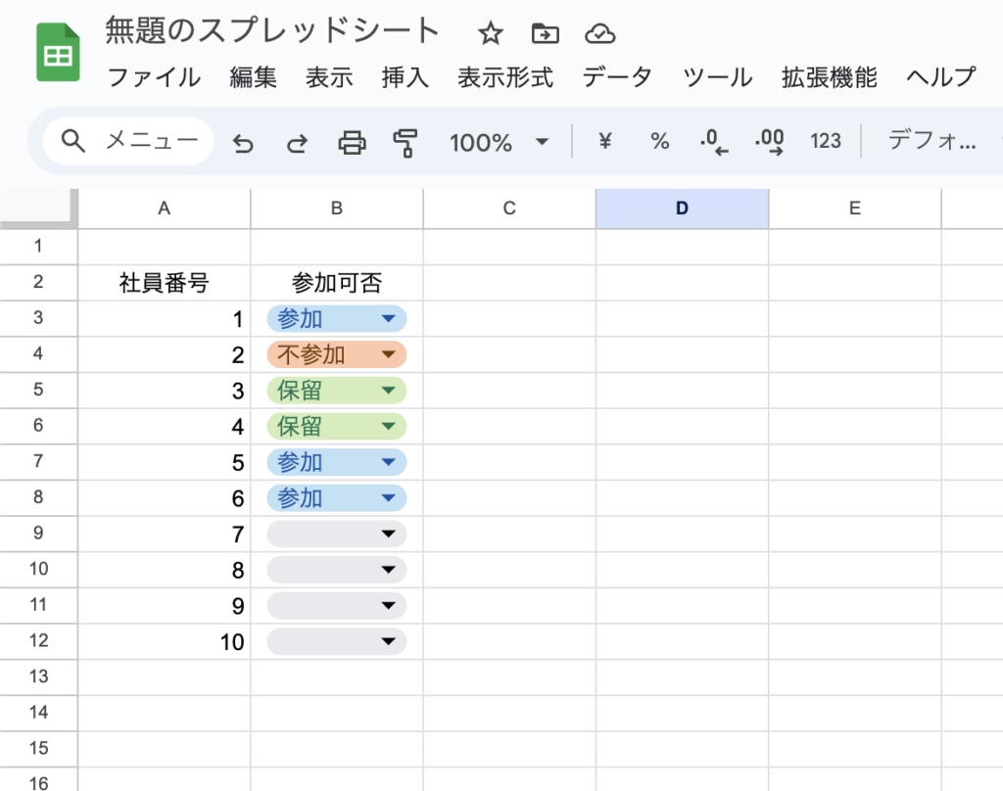The image size is (1003, 791).
Task: Select the highlighted column D header
Action: (682, 209)
